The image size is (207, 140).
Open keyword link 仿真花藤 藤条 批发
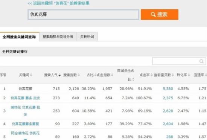[25, 98]
